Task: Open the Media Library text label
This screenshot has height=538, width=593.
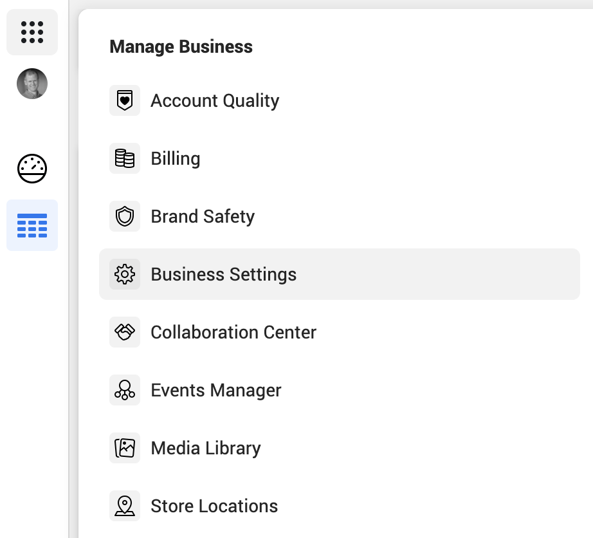Action: (205, 449)
